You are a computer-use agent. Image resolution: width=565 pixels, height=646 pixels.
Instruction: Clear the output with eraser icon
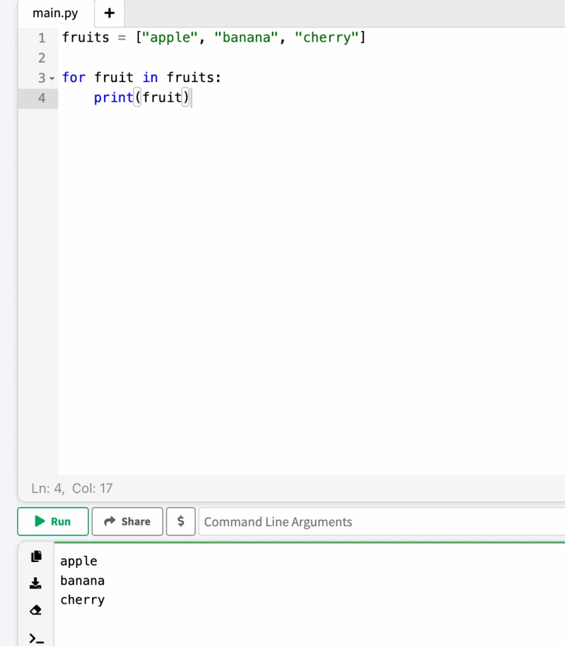tap(36, 610)
